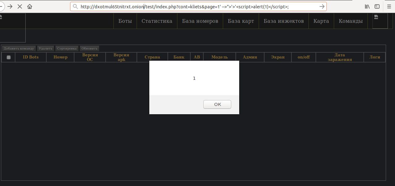The width and height of the screenshot is (395, 186).
Task: Click the Сортировка button
Action: pyautogui.click(x=67, y=48)
